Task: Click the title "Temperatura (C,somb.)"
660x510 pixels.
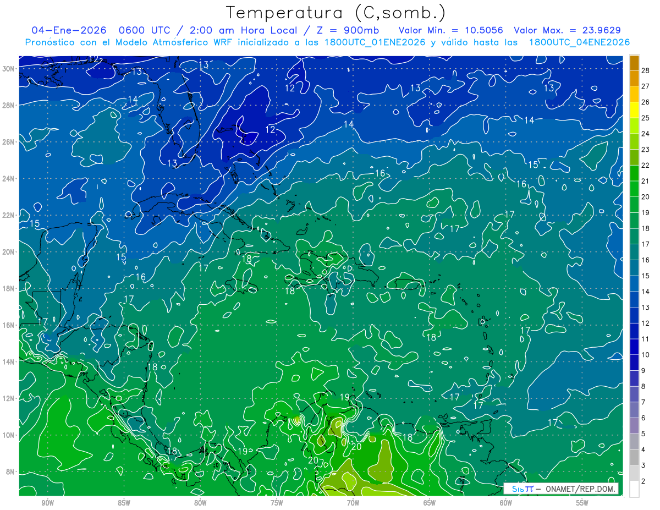Action: click(335, 13)
